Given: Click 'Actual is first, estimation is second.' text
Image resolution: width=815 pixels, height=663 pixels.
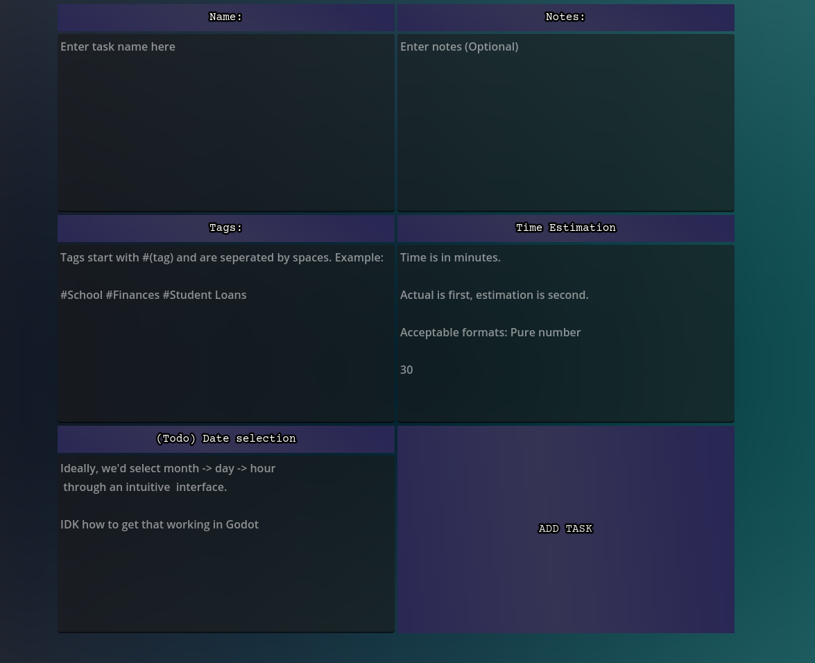Looking at the screenshot, I should [x=494, y=295].
